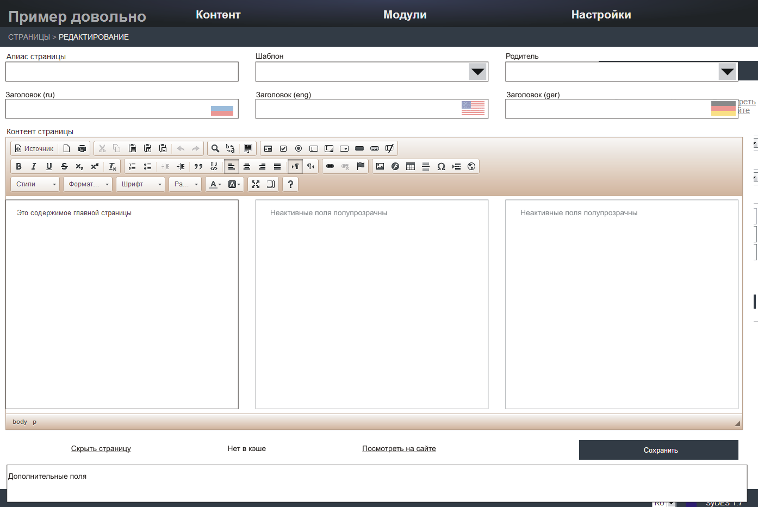The height and width of the screenshot is (507, 758).
Task: Follow the Посмотреть на сайте link
Action: (399, 448)
